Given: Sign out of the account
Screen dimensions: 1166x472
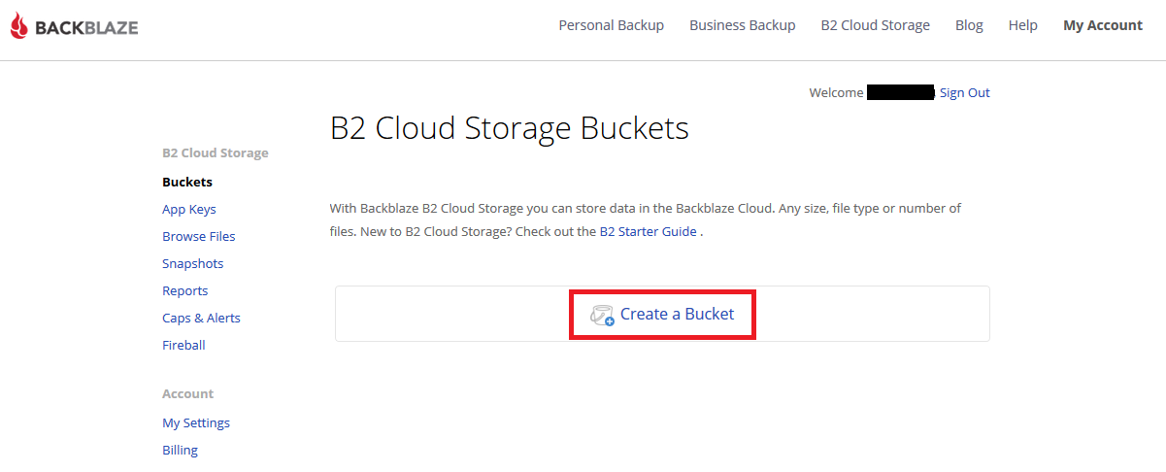Looking at the screenshot, I should (x=964, y=92).
